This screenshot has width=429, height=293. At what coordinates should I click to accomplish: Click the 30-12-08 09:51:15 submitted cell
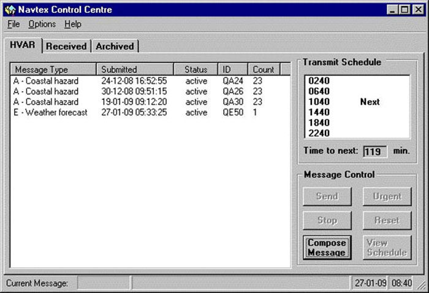click(134, 91)
